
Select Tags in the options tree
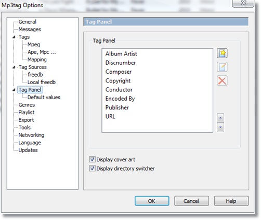(24, 37)
